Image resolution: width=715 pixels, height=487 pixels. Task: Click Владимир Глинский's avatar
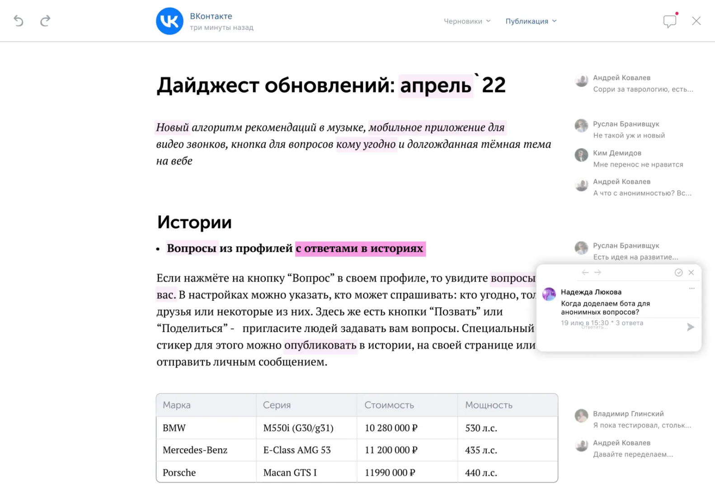click(x=581, y=416)
